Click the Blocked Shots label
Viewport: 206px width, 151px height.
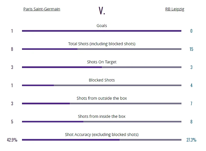[102, 80]
